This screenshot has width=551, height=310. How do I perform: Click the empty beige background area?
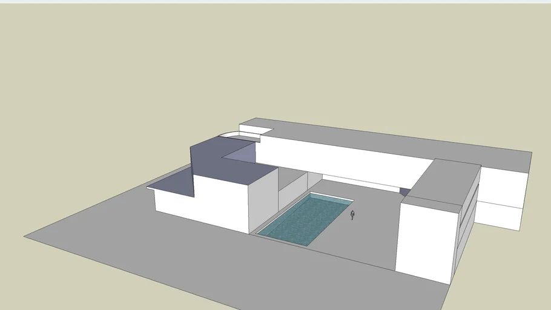(x=121, y=73)
